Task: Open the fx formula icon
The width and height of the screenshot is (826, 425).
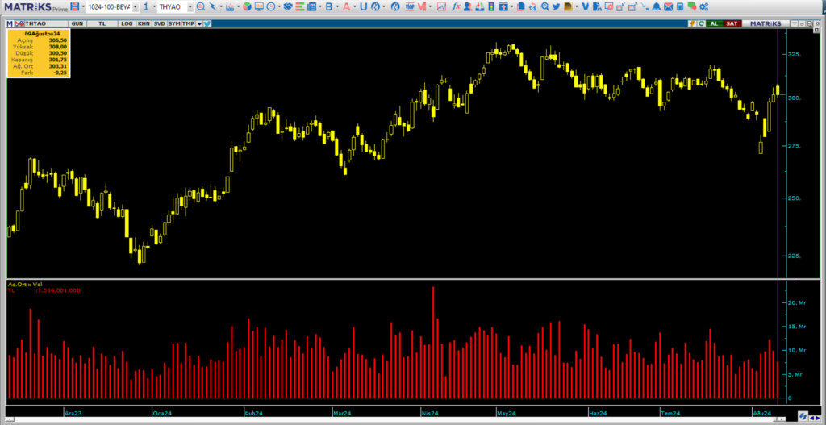Action: tap(456, 6)
